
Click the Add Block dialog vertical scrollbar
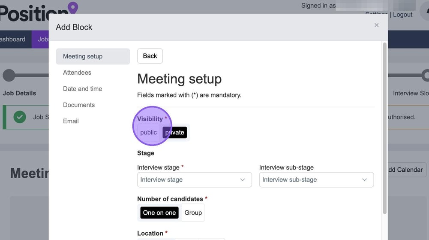coord(384,129)
